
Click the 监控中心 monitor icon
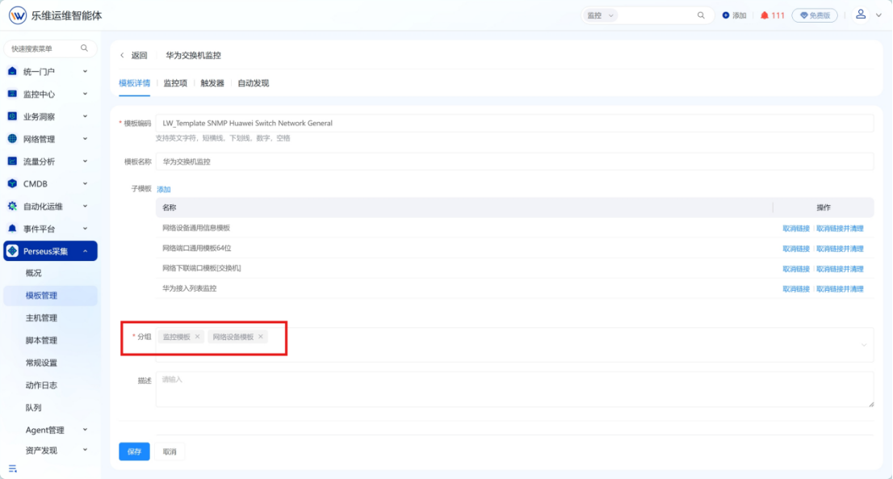tap(12, 94)
